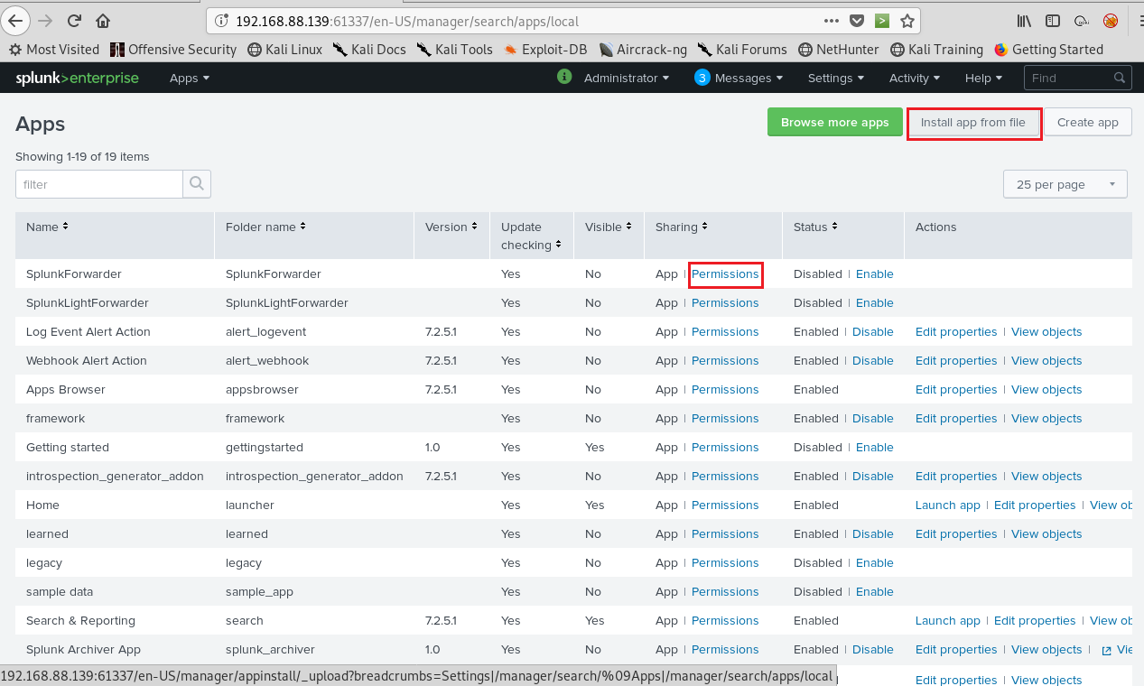Open the crossed-out red circle extension icon
The height and width of the screenshot is (686, 1144).
point(1111,21)
